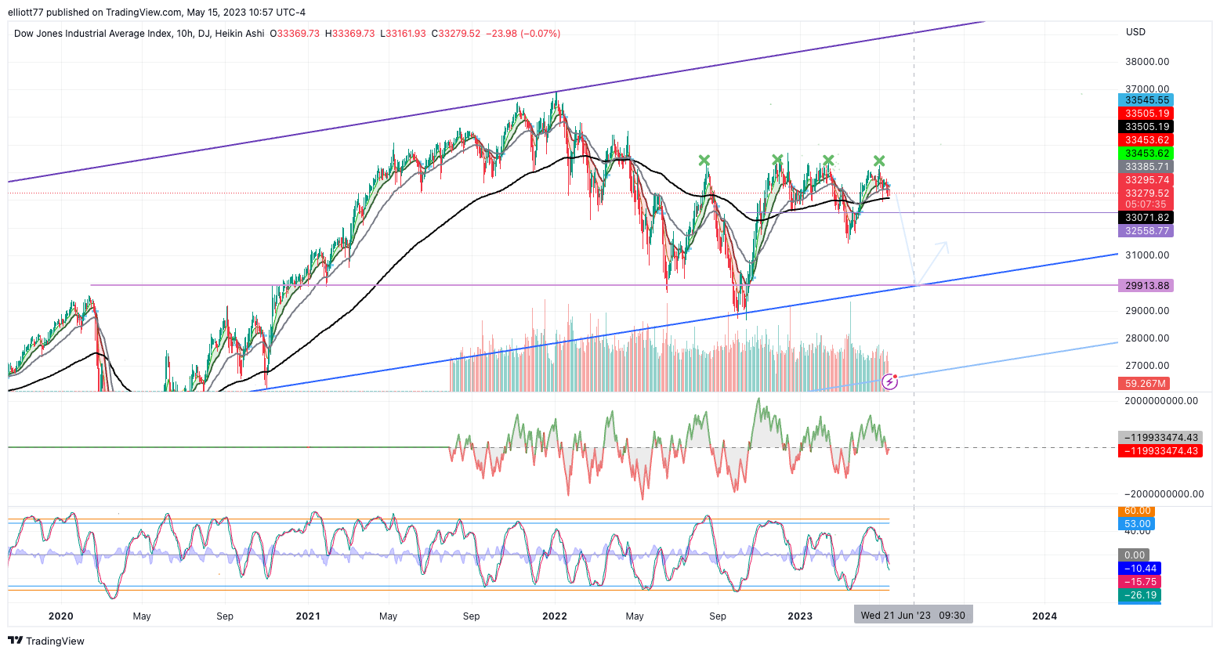Click the countdown timer 05:07:35
1220x654 pixels.
(x=1146, y=204)
